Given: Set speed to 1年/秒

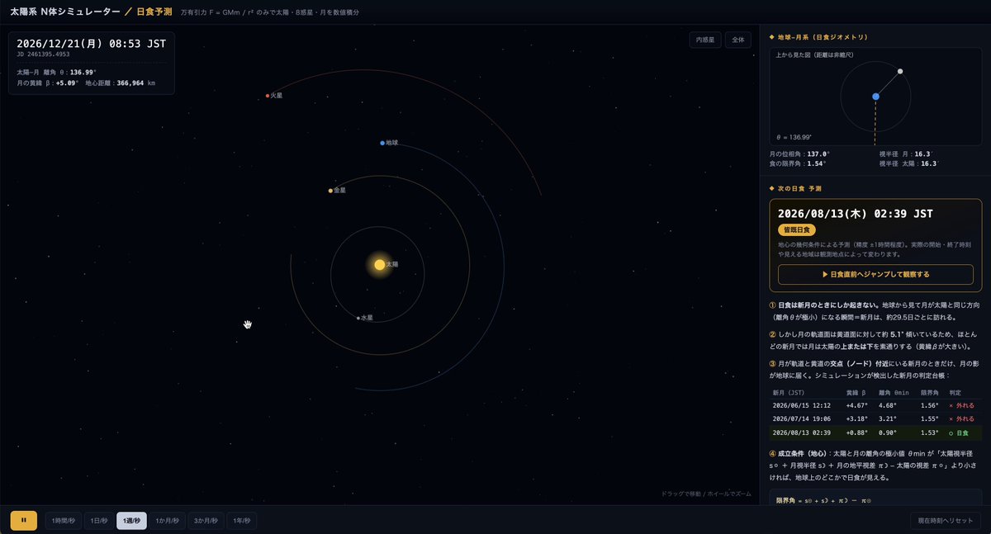Looking at the screenshot, I should pos(242,521).
